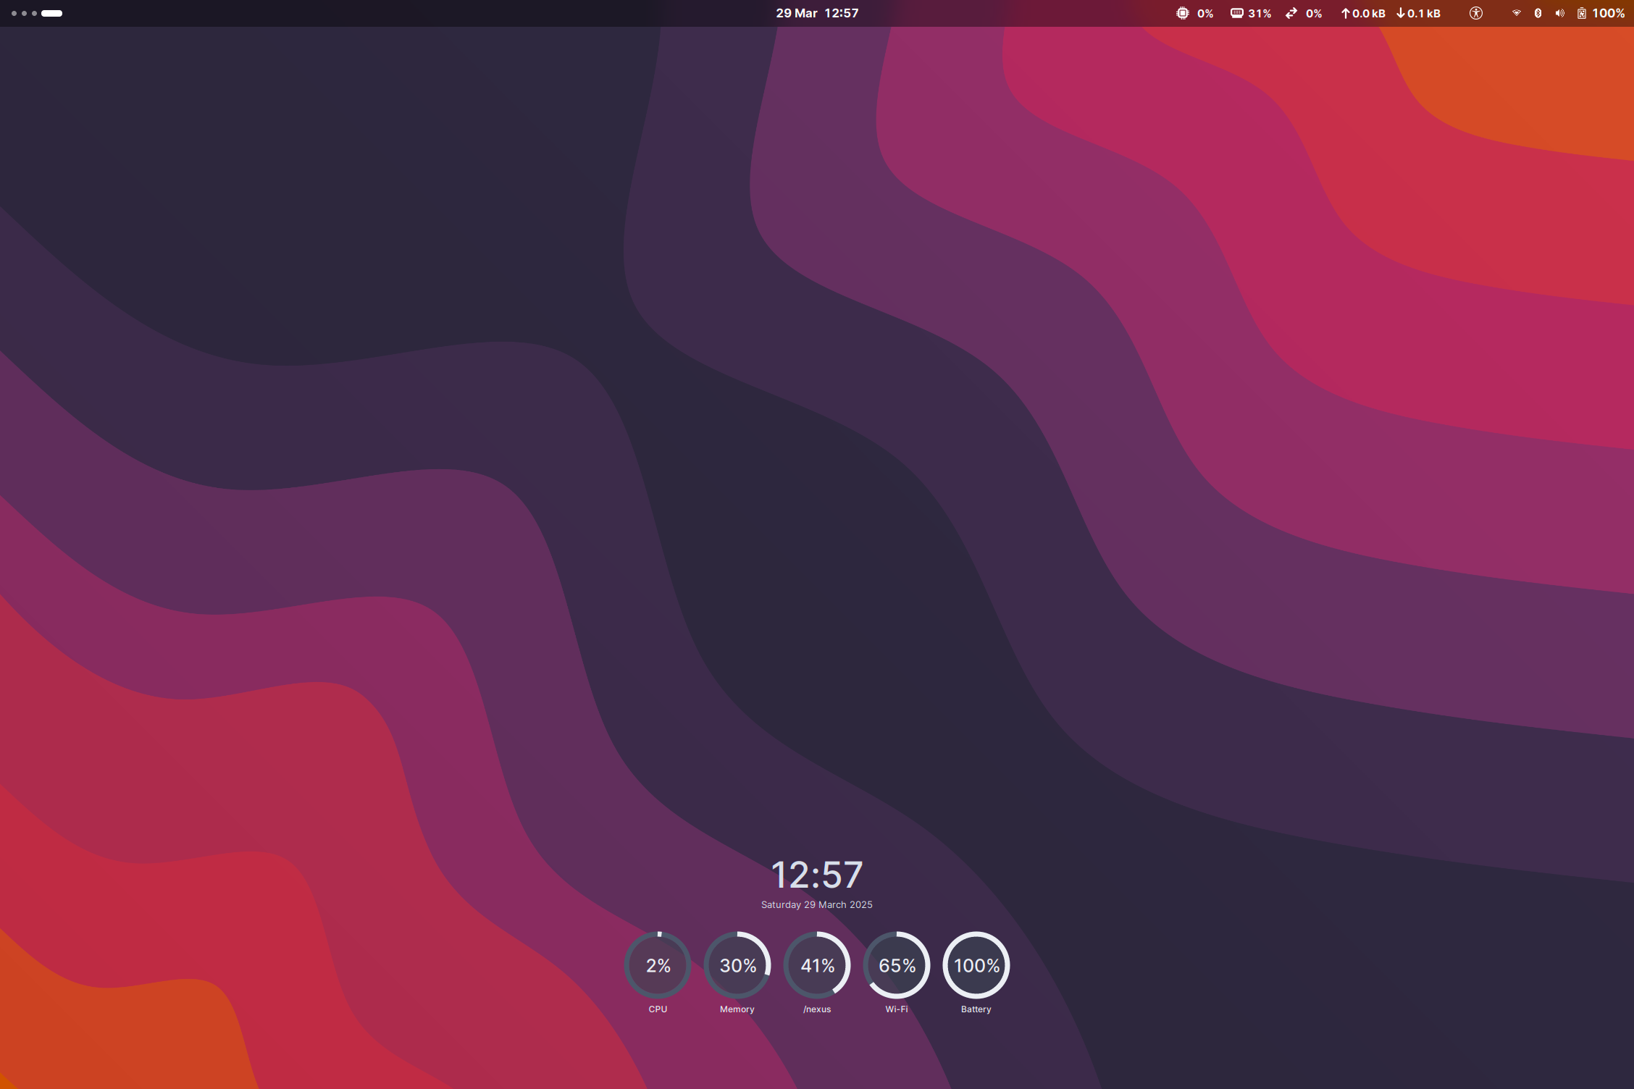This screenshot has height=1089, width=1634.
Task: Open activities via active workspace pill indicator
Action: pos(51,13)
